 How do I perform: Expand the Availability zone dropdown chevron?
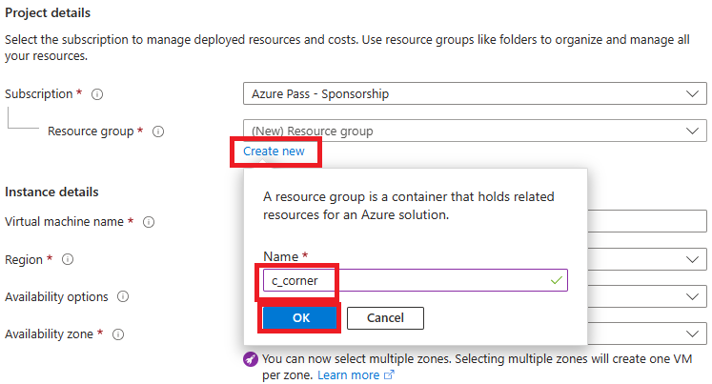tap(694, 334)
